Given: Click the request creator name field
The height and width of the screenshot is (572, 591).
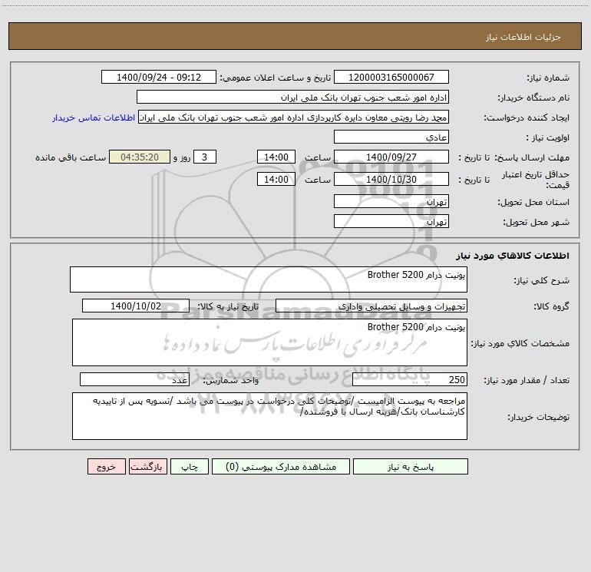Looking at the screenshot, I should click(x=294, y=117).
